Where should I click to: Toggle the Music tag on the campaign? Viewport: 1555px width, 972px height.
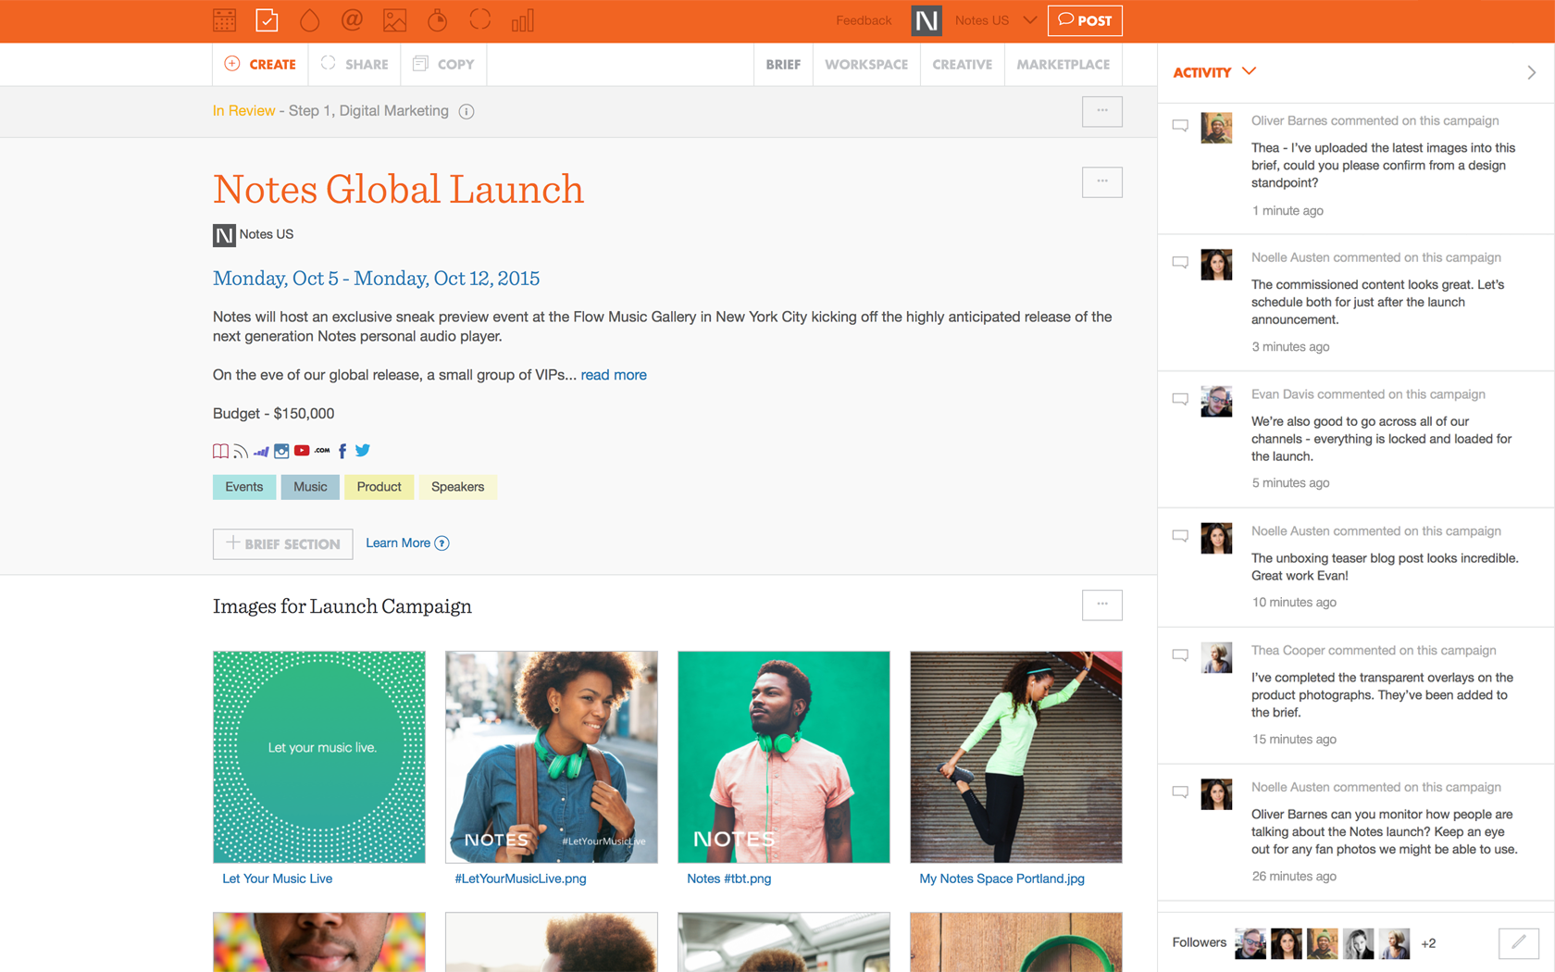point(309,486)
